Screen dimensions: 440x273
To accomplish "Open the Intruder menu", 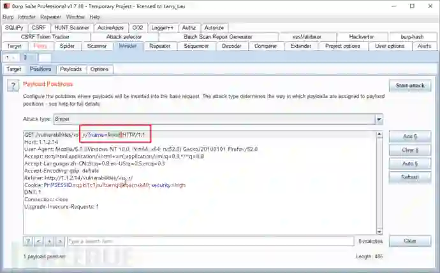I will click(27, 17).
